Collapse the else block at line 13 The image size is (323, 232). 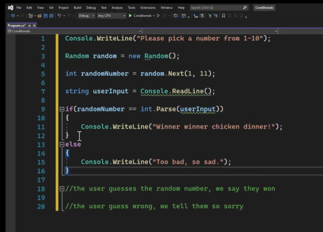[62, 145]
